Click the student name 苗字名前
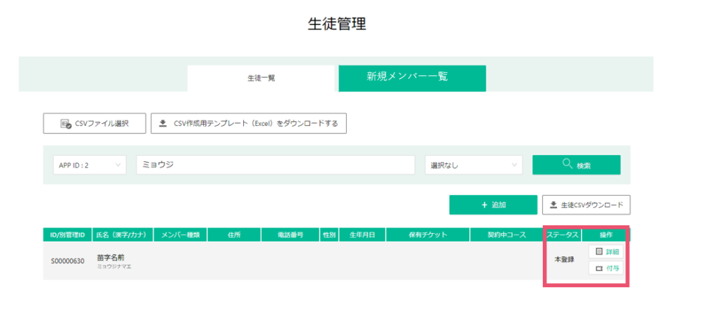 coord(111,258)
